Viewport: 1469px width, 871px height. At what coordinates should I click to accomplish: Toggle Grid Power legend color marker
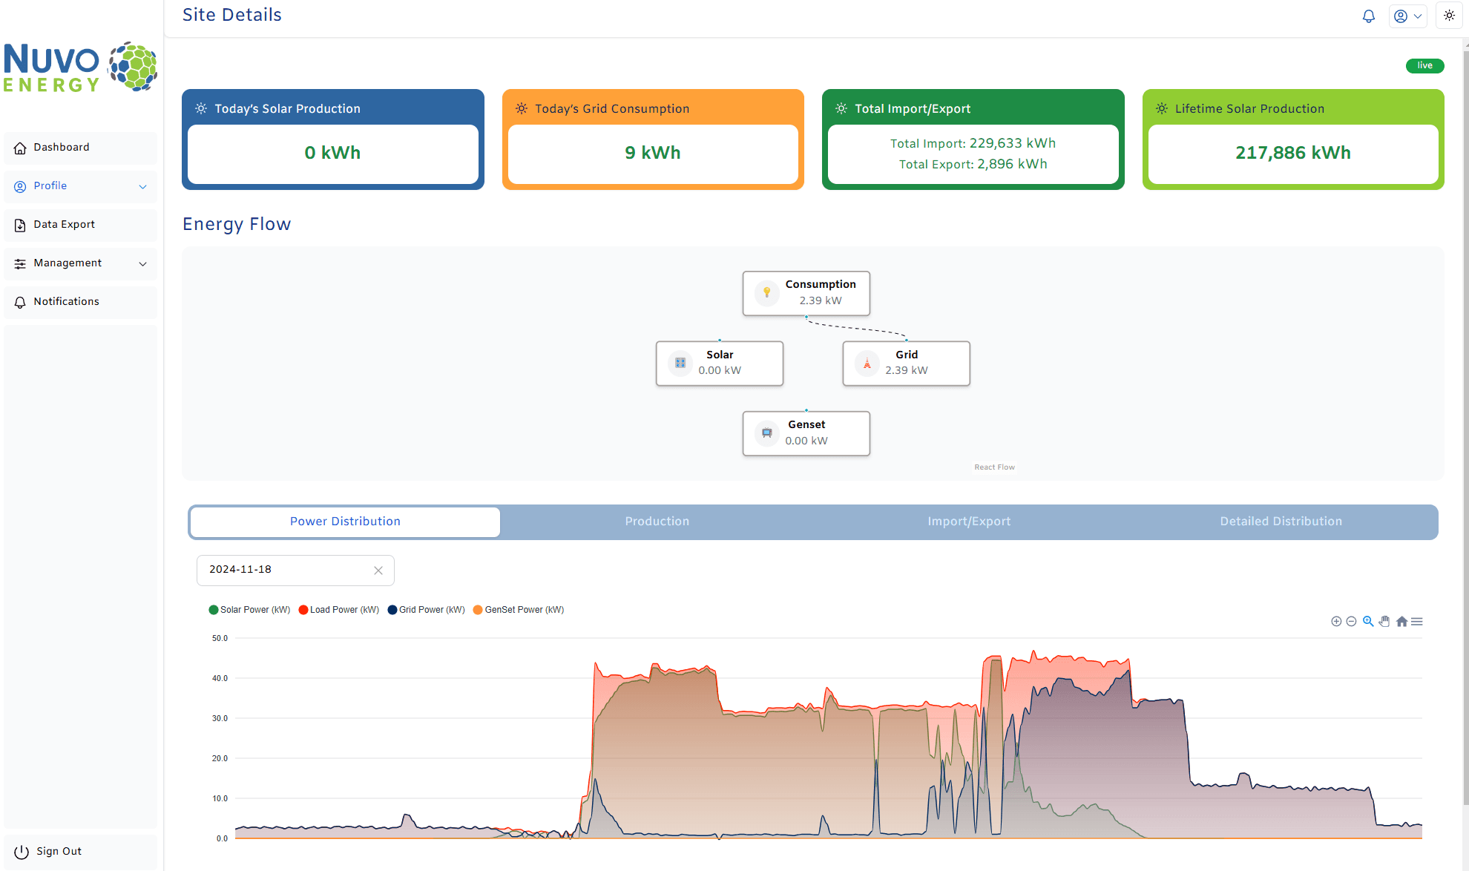pos(392,610)
